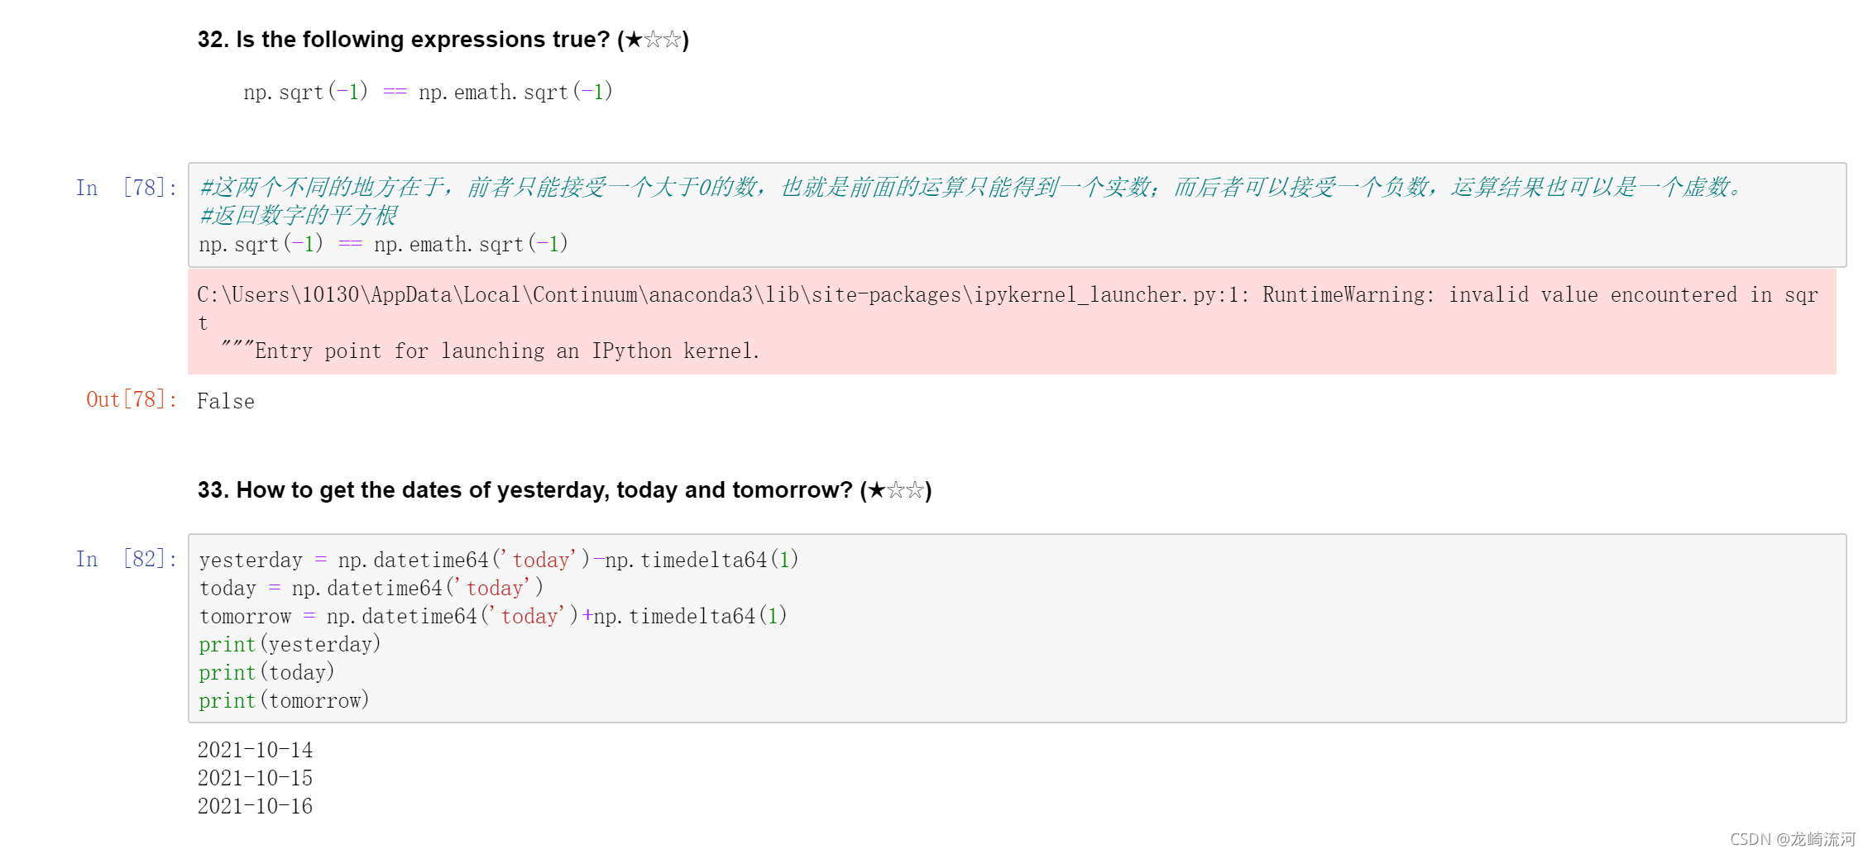
Task: Click the Out[78] output prompt
Action: point(132,400)
